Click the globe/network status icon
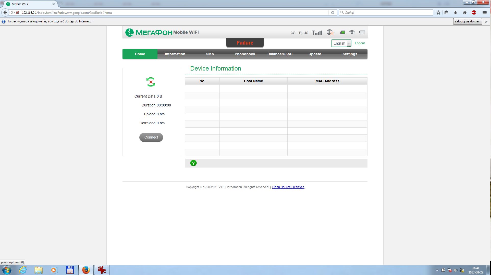Screen dimensions: 491x275 (330, 32)
